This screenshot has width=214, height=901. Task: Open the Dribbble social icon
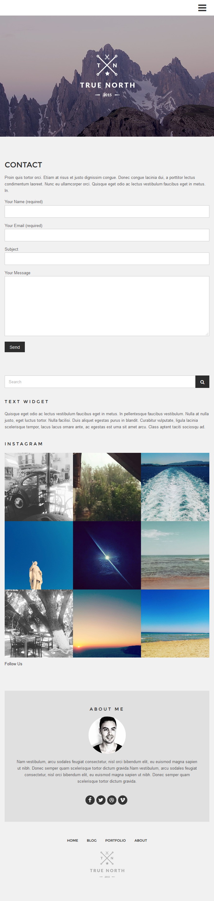pyautogui.click(x=112, y=800)
